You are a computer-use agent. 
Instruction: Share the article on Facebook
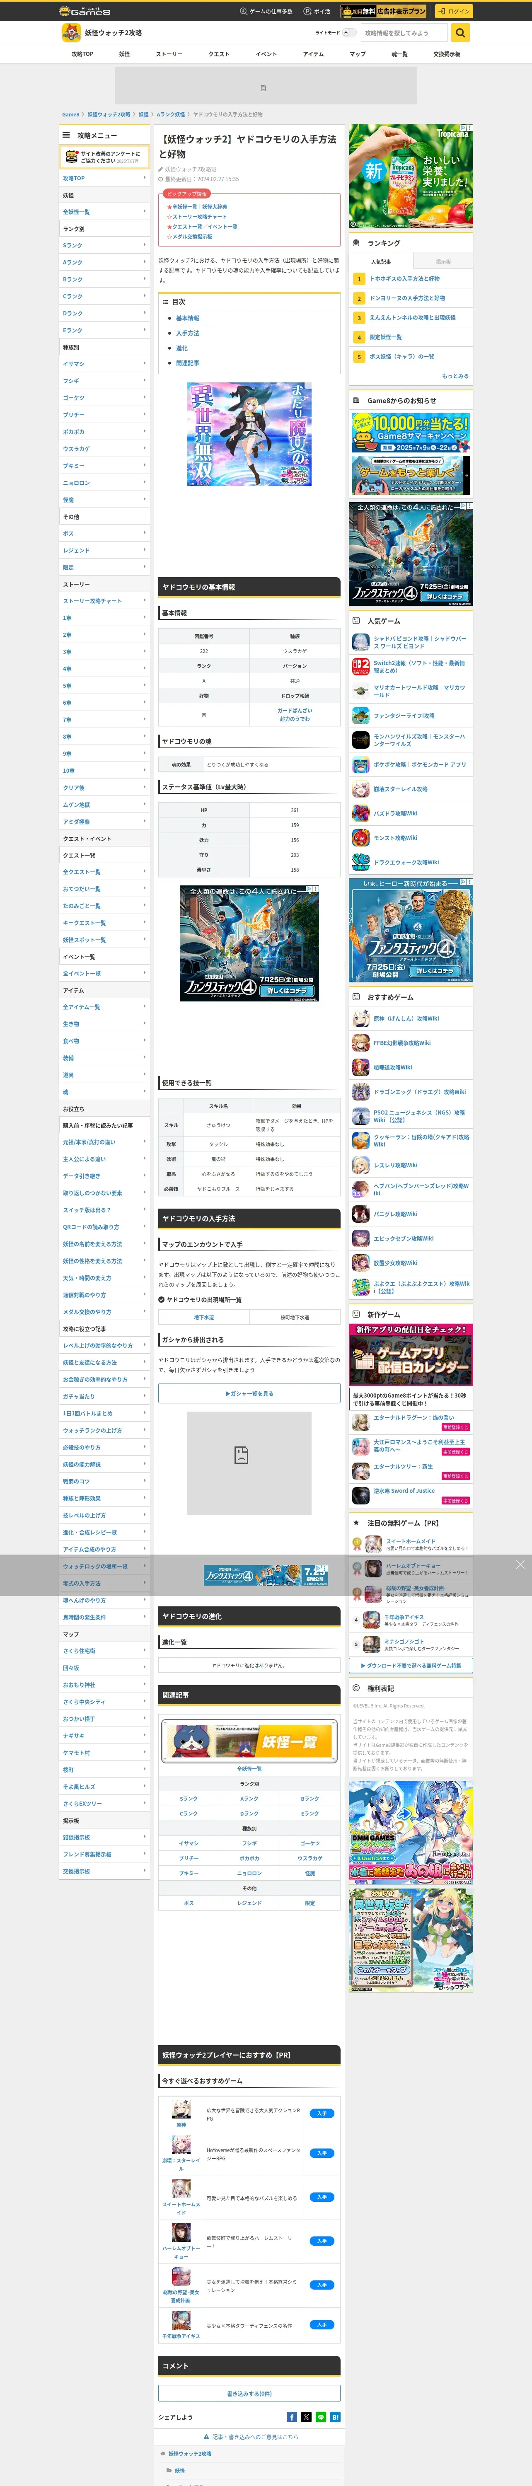coord(292,2416)
